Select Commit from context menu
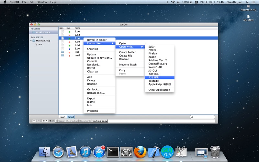Screen dimensions: 259x162 click(x=99, y=61)
